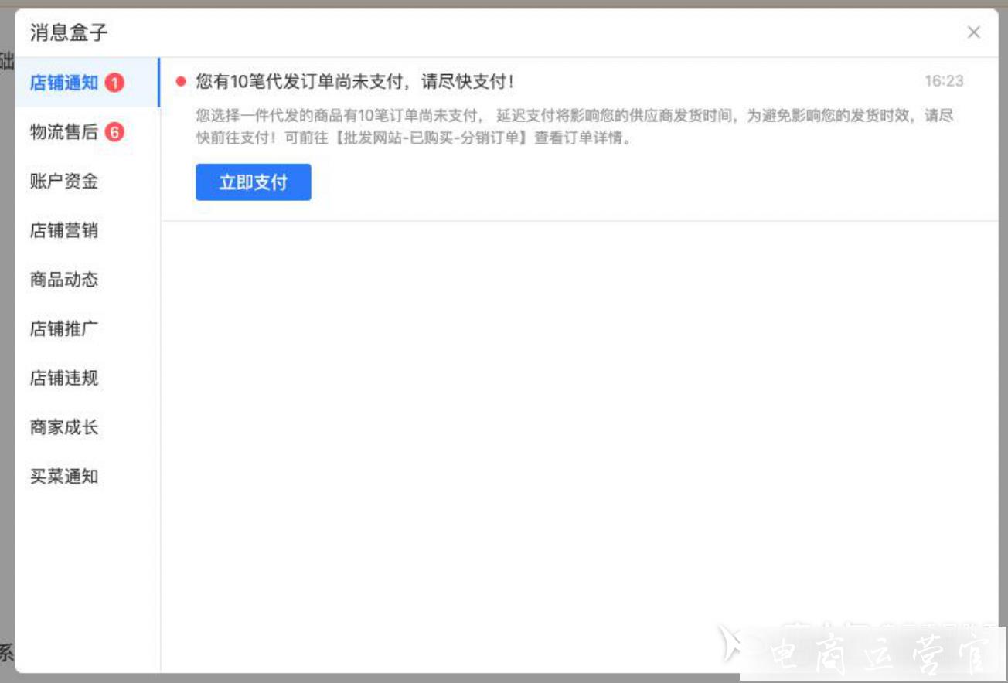Click the 立即支付 button
The image size is (1008, 683).
254,182
